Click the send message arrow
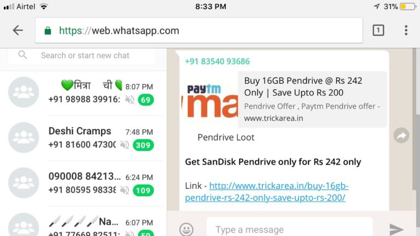Viewport: 420px width, 236px height. pyautogui.click(x=396, y=229)
